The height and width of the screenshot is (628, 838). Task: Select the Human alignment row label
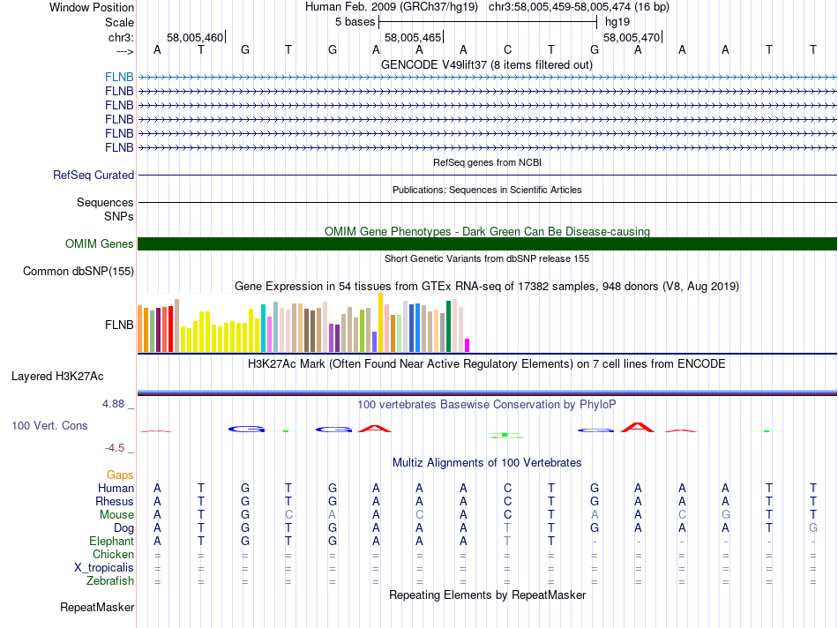point(116,488)
